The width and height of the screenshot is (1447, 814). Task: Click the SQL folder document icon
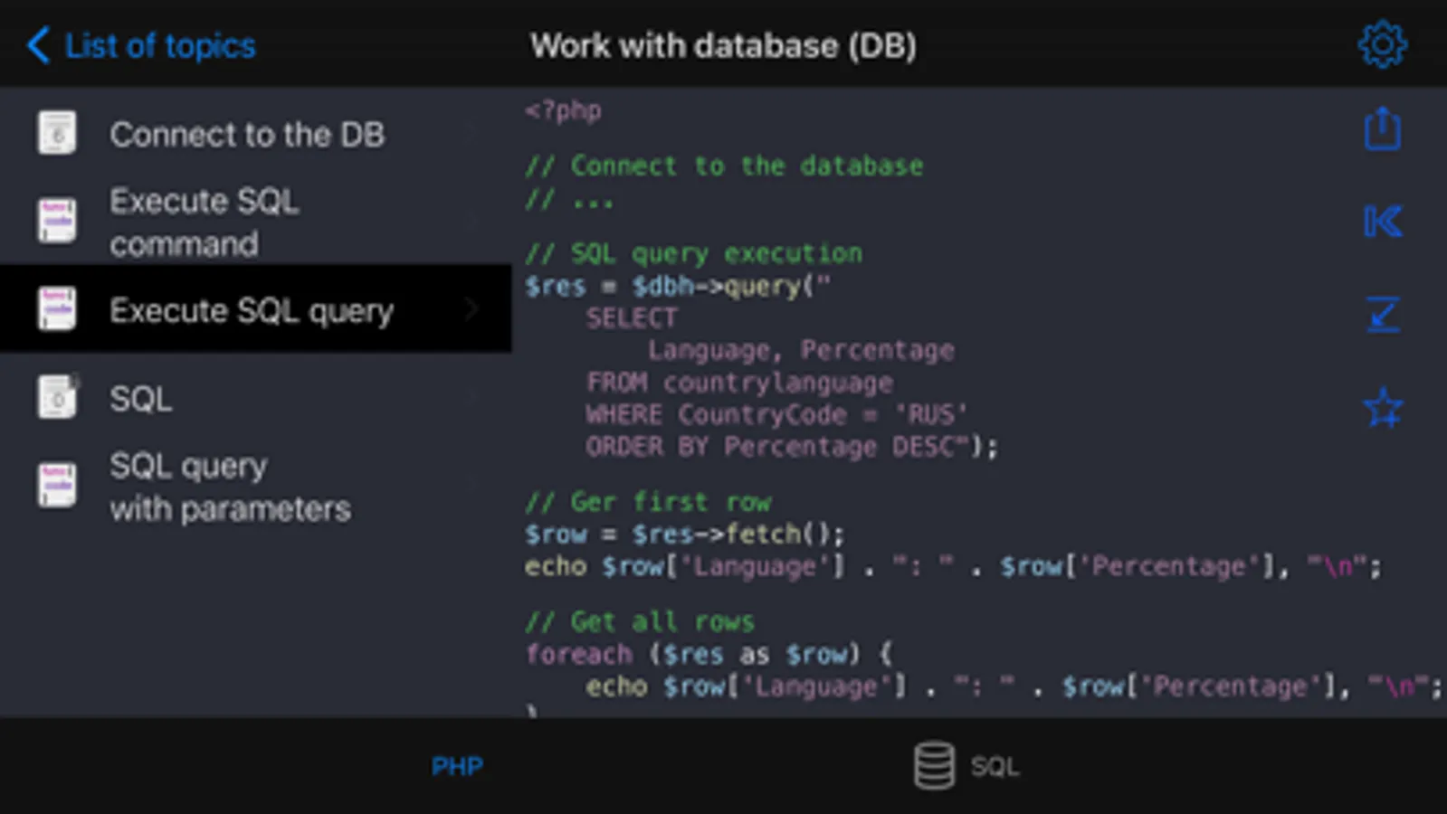[x=58, y=398]
